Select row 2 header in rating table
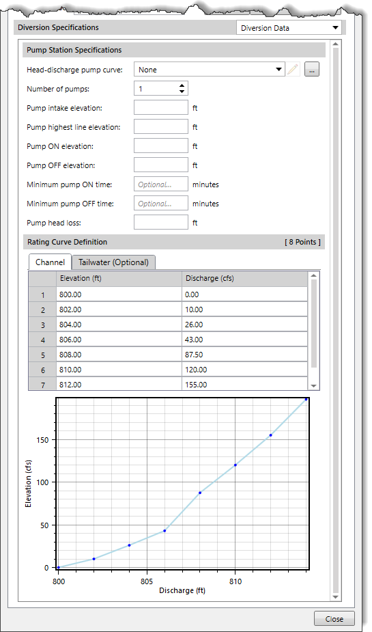This screenshot has height=632, width=372. (43, 310)
